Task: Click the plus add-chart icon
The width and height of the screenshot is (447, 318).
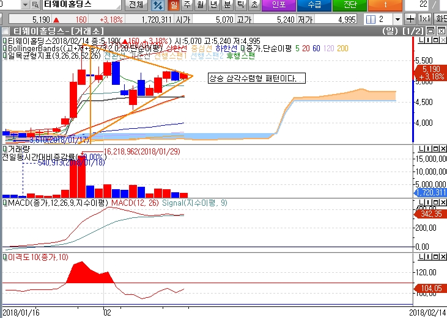Action: click(410, 20)
